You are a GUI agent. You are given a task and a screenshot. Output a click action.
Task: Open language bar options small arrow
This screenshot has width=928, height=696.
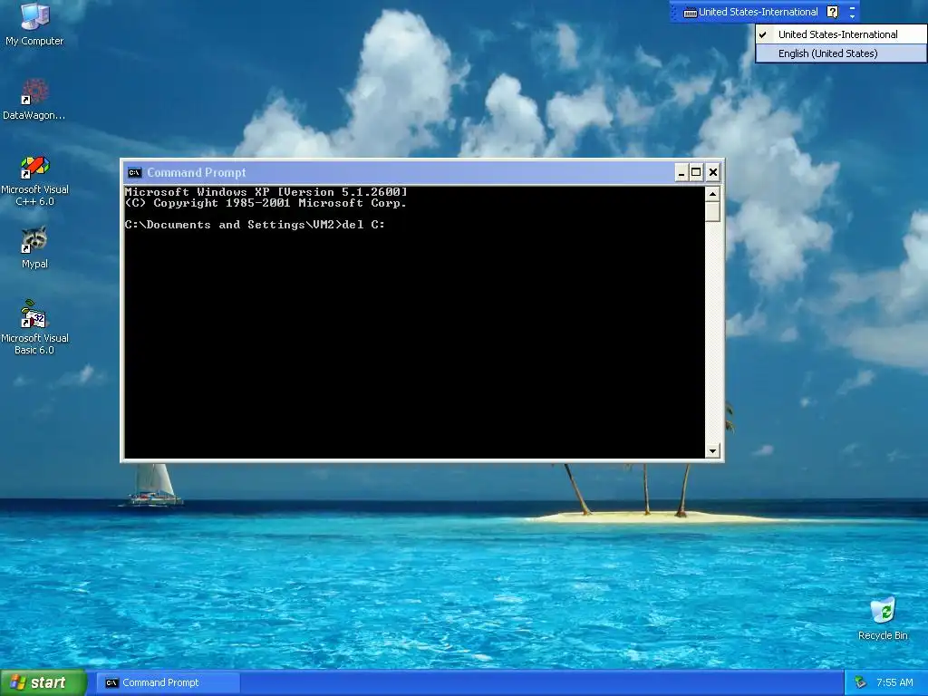[852, 16]
